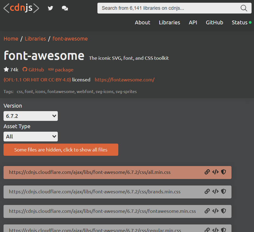
Task: Open the cdnjs Twitter profile icon
Action: 50,8
